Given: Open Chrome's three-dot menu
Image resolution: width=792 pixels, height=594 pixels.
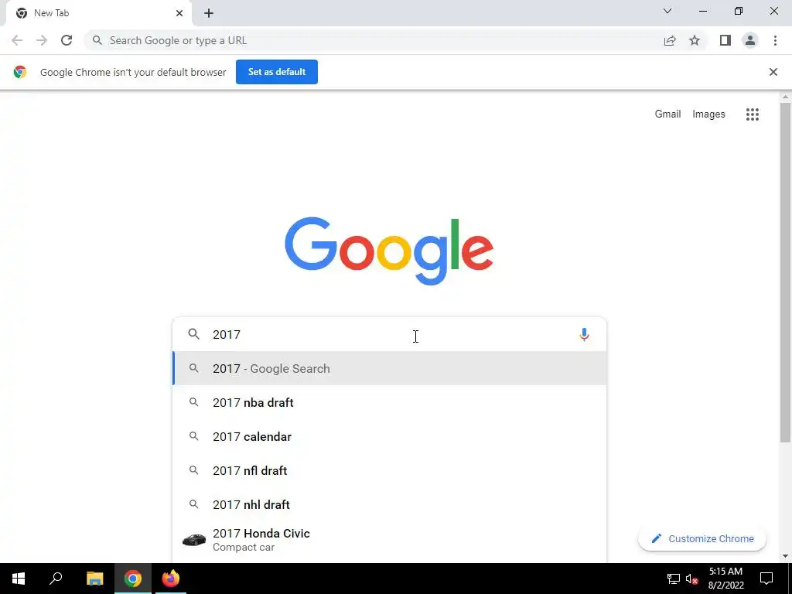Looking at the screenshot, I should 775,40.
